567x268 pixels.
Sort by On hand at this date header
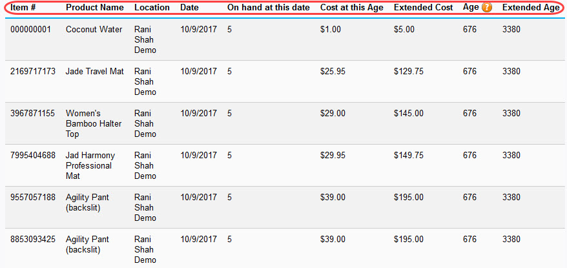click(x=268, y=8)
